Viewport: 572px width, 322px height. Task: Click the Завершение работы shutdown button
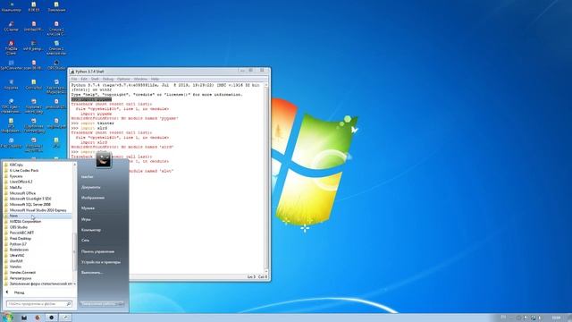(97, 304)
